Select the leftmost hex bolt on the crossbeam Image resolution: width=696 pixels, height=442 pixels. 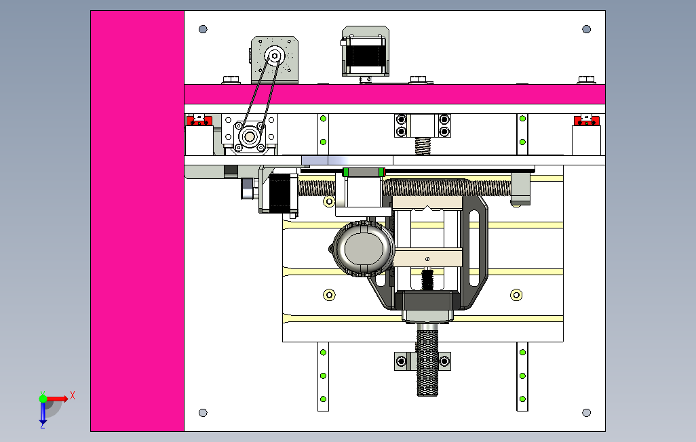pyautogui.click(x=231, y=80)
